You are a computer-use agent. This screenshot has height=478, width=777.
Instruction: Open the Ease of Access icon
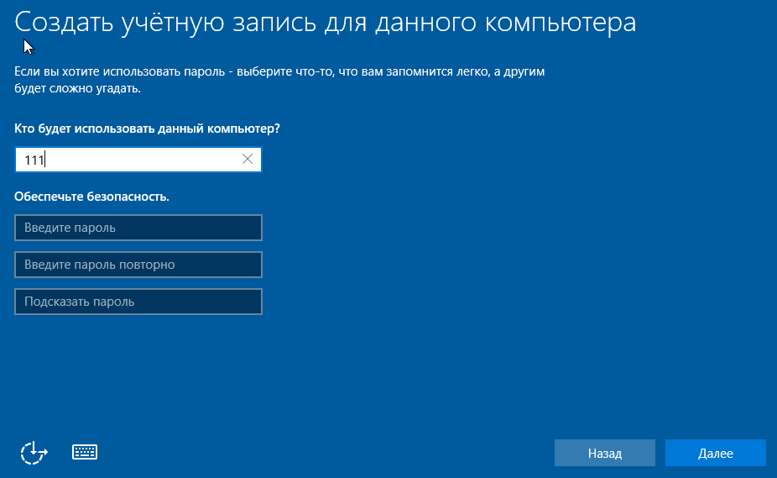pyautogui.click(x=34, y=452)
